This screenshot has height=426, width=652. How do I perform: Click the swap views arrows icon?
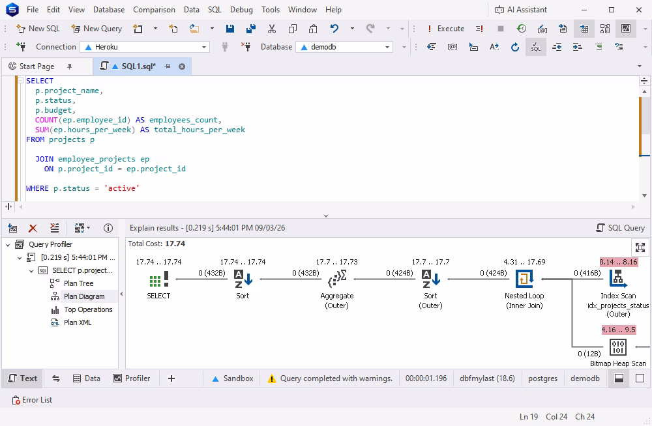(x=56, y=378)
